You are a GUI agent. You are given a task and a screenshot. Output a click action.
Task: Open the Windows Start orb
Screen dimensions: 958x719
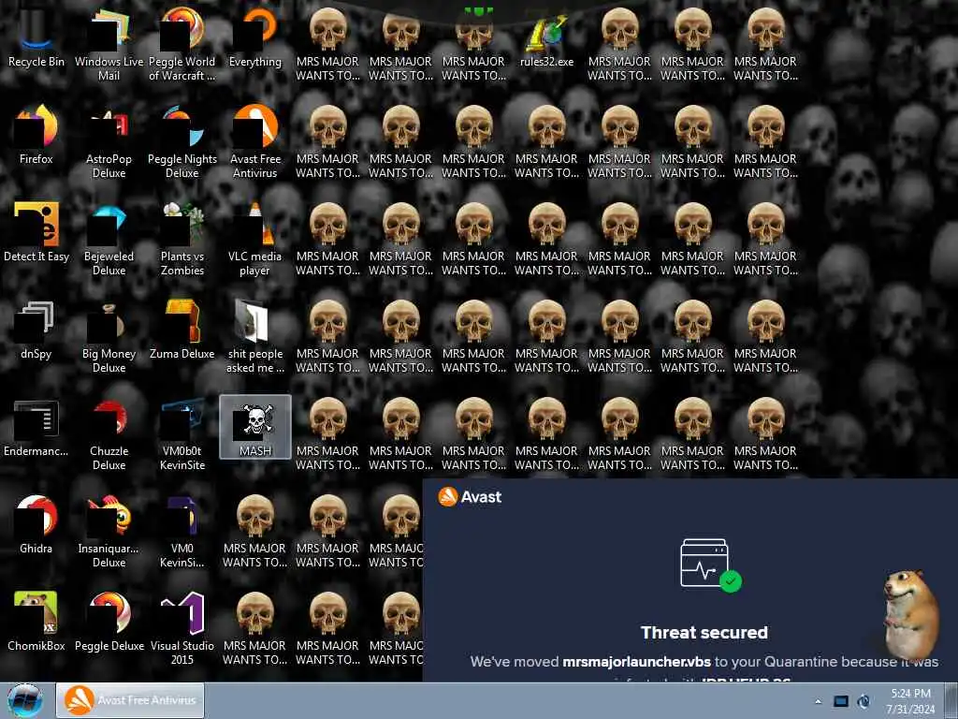(x=25, y=700)
